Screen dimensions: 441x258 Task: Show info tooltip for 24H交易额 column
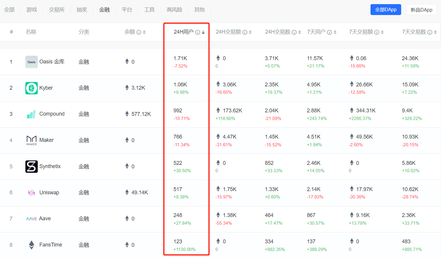245,32
